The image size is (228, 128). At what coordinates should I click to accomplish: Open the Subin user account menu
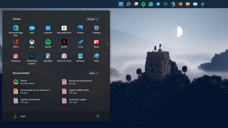[x=20, y=116]
